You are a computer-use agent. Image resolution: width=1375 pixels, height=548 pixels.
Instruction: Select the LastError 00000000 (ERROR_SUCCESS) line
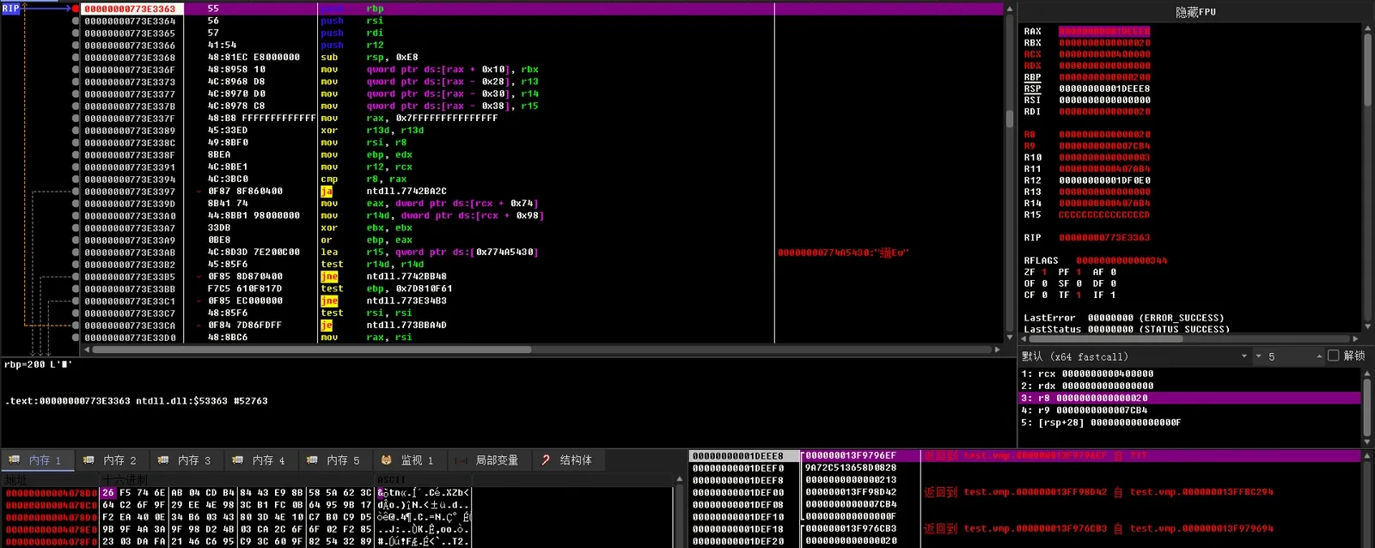[1123, 318]
